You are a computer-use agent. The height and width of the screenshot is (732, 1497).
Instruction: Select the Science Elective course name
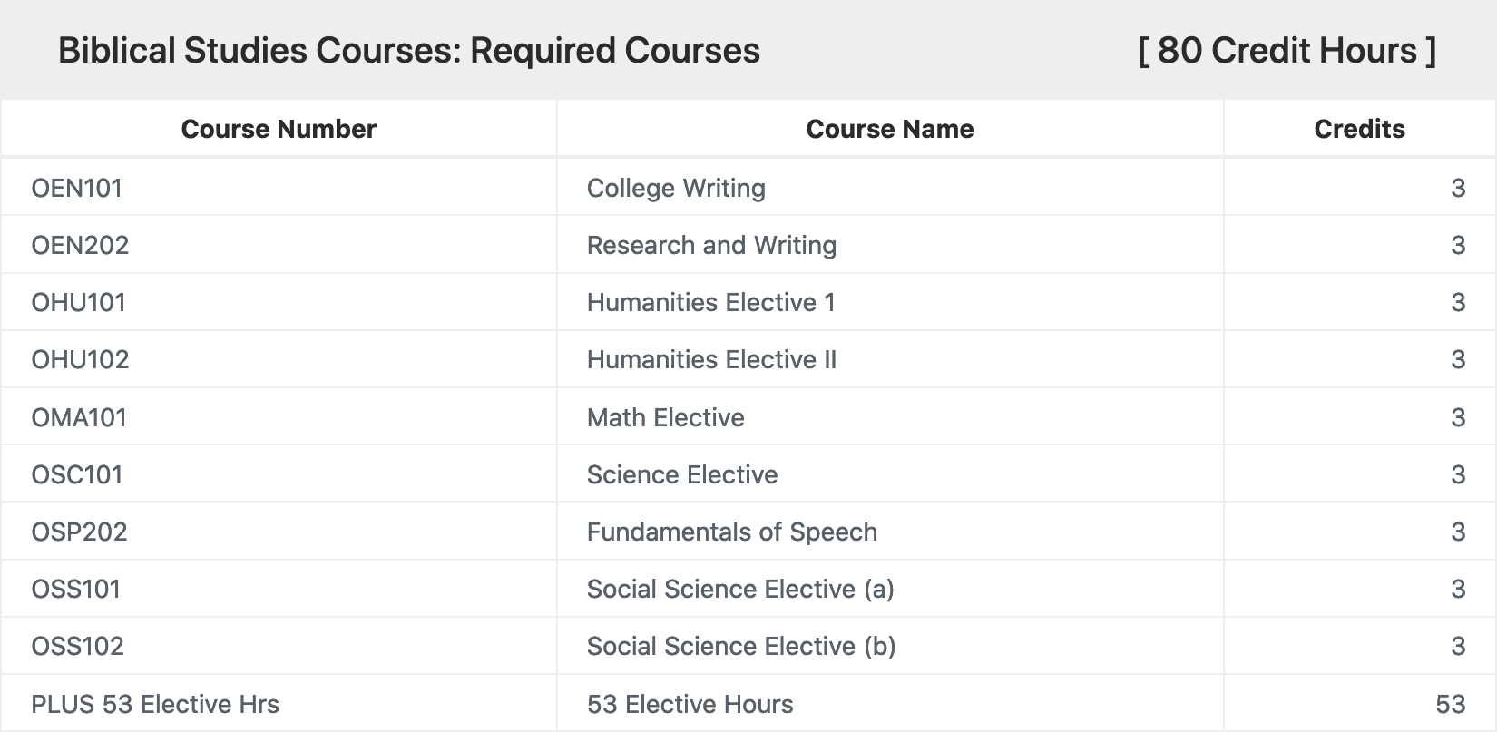point(682,474)
